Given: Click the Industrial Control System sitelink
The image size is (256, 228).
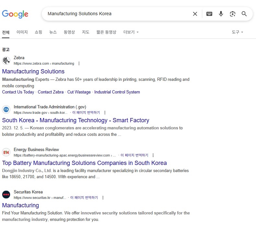Looking at the screenshot, I should coord(117,92).
